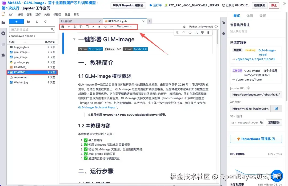This screenshot has height=186, width=288.
Task: Upload files icon in file browser
Action: 37,22
